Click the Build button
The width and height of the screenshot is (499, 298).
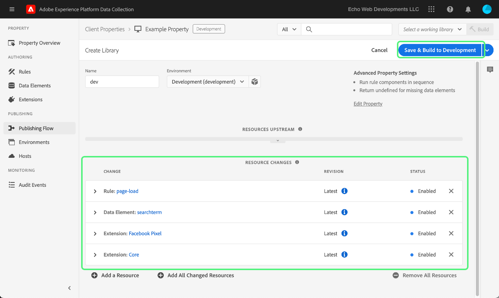(480, 29)
